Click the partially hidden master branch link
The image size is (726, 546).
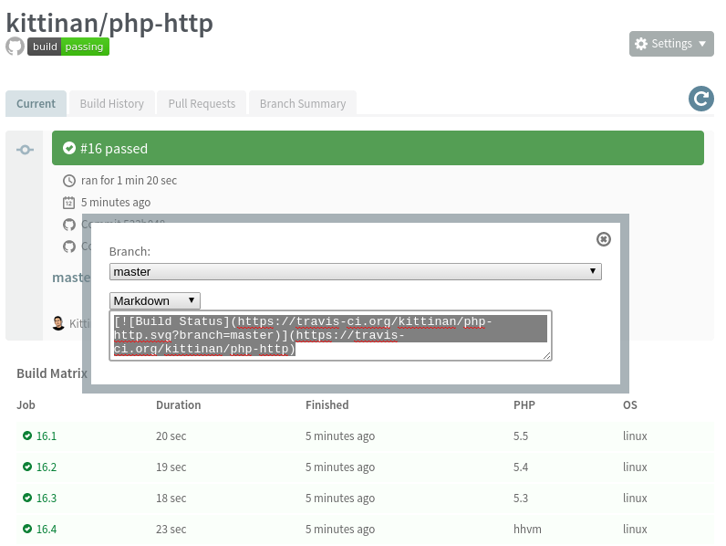(71, 278)
